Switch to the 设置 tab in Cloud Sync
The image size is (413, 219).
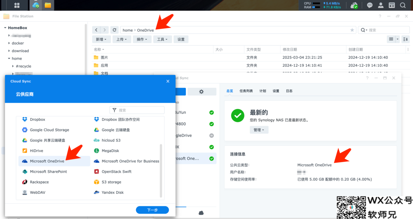pos(276,91)
